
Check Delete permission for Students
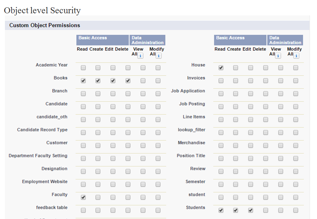[x=265, y=210]
